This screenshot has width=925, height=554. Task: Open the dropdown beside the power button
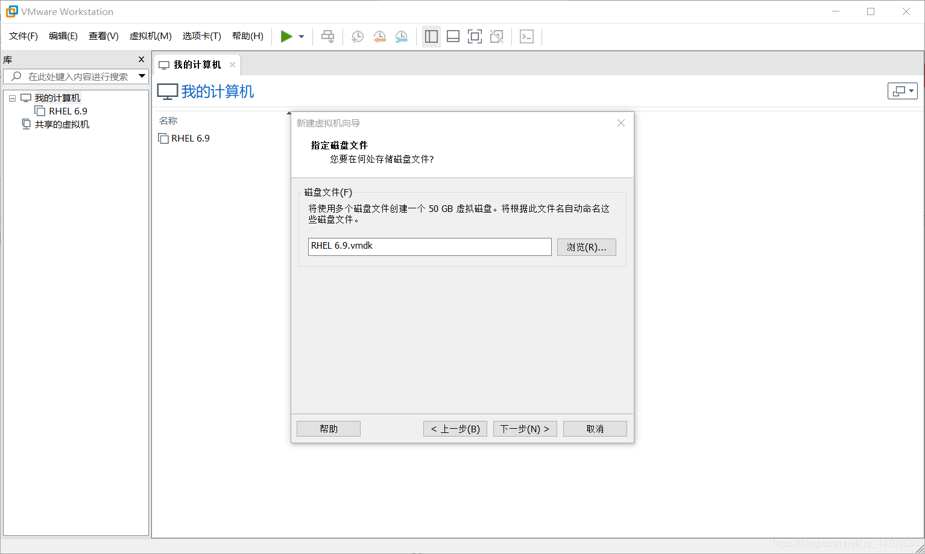300,36
